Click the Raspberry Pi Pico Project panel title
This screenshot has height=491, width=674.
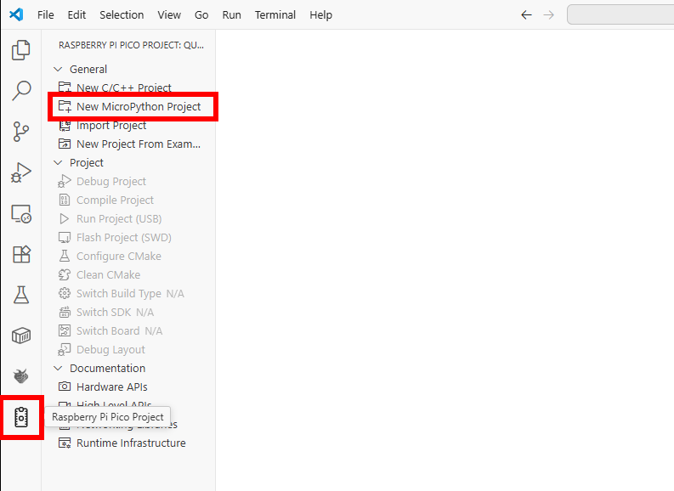[x=131, y=45]
